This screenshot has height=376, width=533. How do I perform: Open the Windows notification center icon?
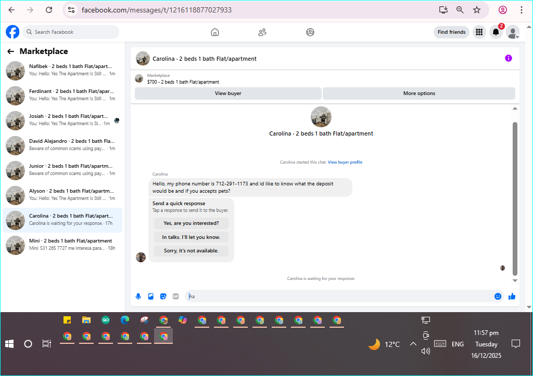coord(516,344)
